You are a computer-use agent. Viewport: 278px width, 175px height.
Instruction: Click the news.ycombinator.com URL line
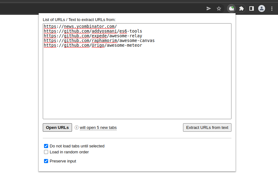80,27
